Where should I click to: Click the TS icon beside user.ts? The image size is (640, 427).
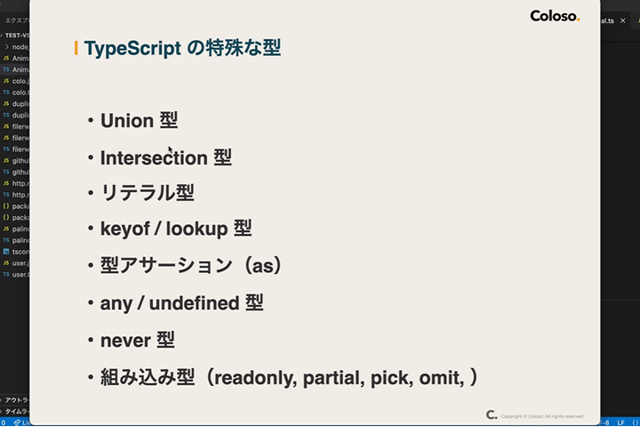click(x=6, y=274)
